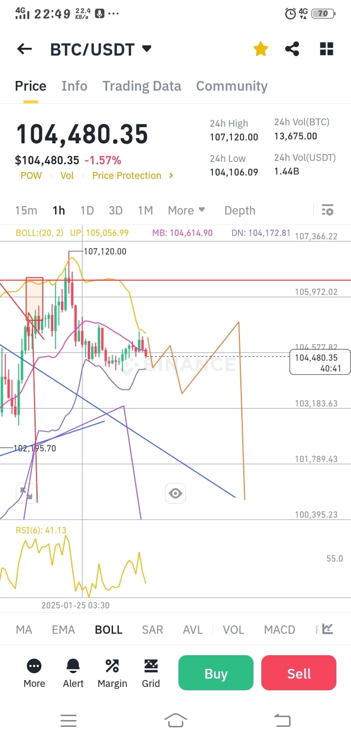Open Price Protection link
Image resolution: width=351 pixels, height=741 pixels.
click(x=126, y=175)
